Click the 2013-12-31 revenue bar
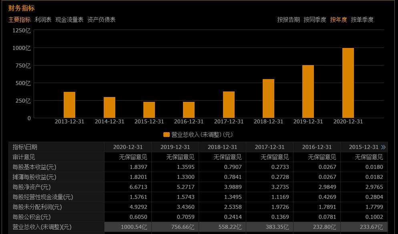Image resolution: width=398 pixels, height=234 pixels. [x=69, y=105]
